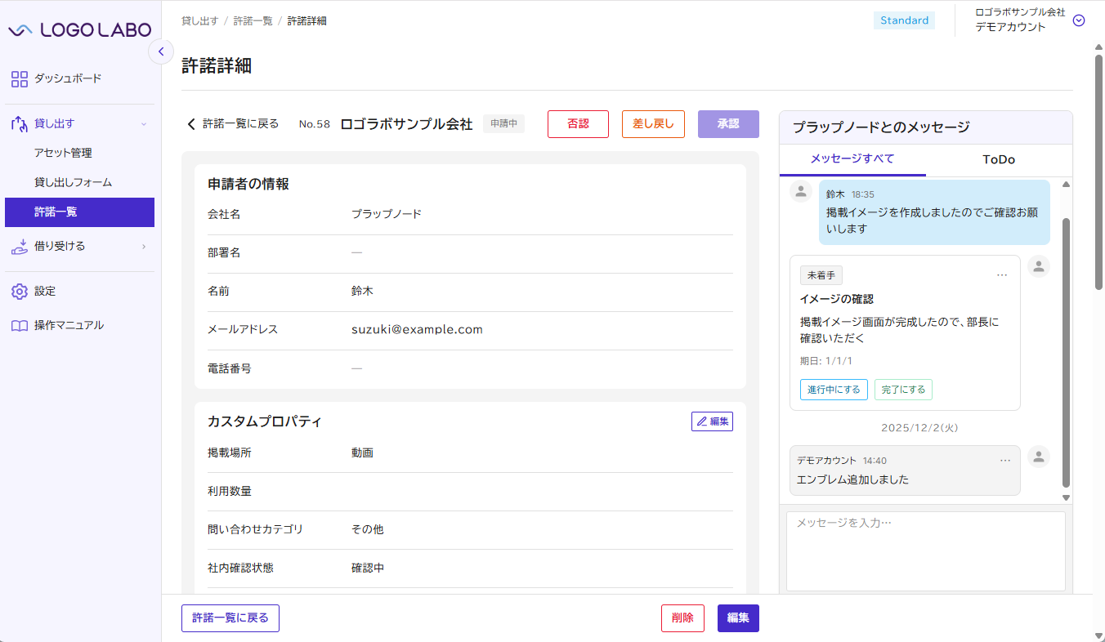Click the 2025/12/2(火) date separator
The height and width of the screenshot is (642, 1105).
(x=919, y=428)
